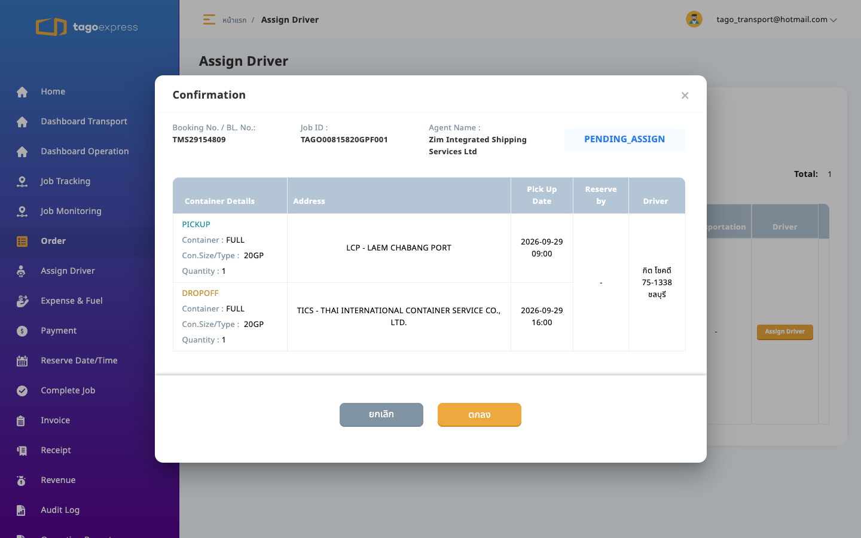The image size is (861, 538).
Task: Click driver cell with 75-1338
Action: (x=657, y=282)
